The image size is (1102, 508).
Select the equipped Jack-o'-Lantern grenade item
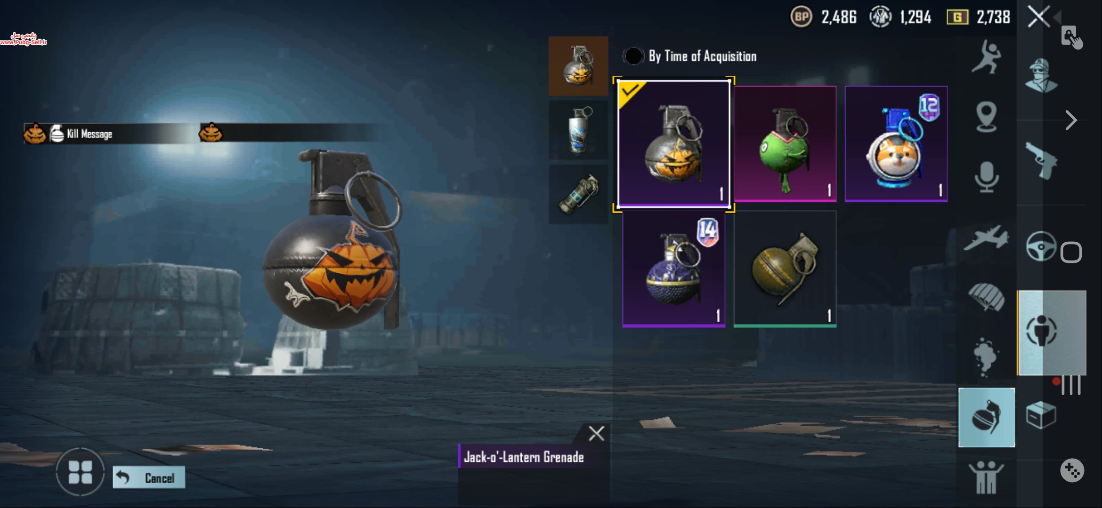tap(673, 144)
